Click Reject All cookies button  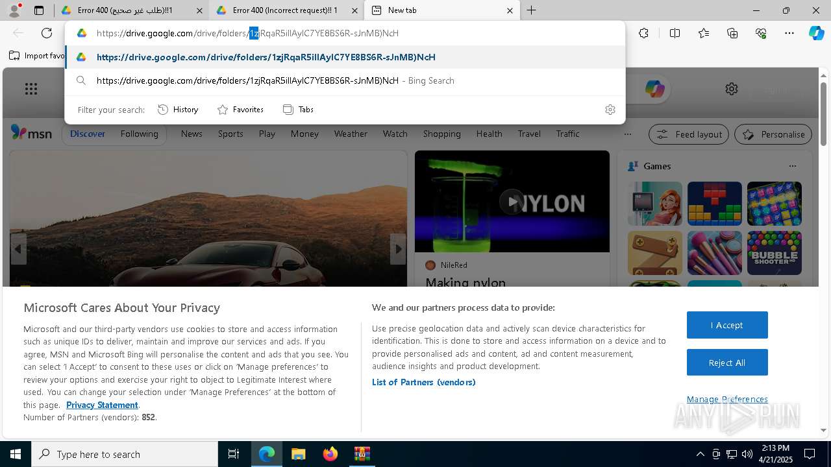pyautogui.click(x=727, y=363)
